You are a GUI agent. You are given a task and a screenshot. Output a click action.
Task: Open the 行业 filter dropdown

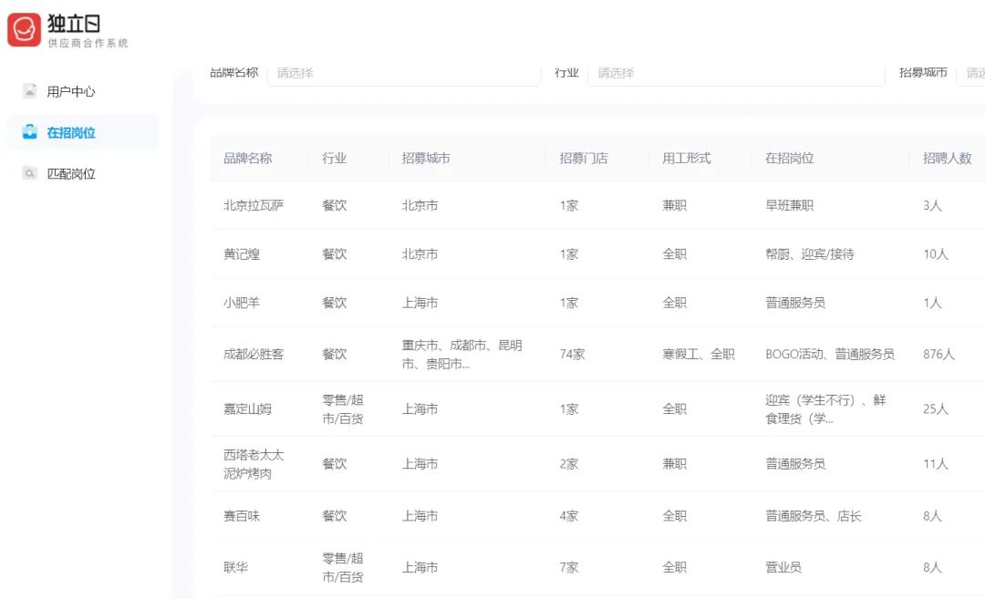tap(736, 73)
